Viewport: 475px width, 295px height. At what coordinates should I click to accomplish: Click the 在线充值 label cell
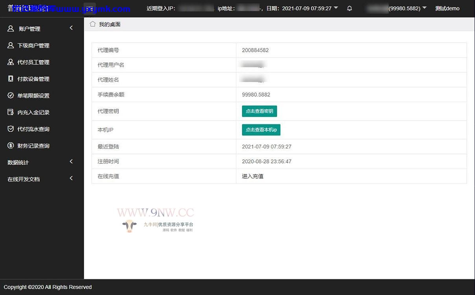pyautogui.click(x=164, y=176)
